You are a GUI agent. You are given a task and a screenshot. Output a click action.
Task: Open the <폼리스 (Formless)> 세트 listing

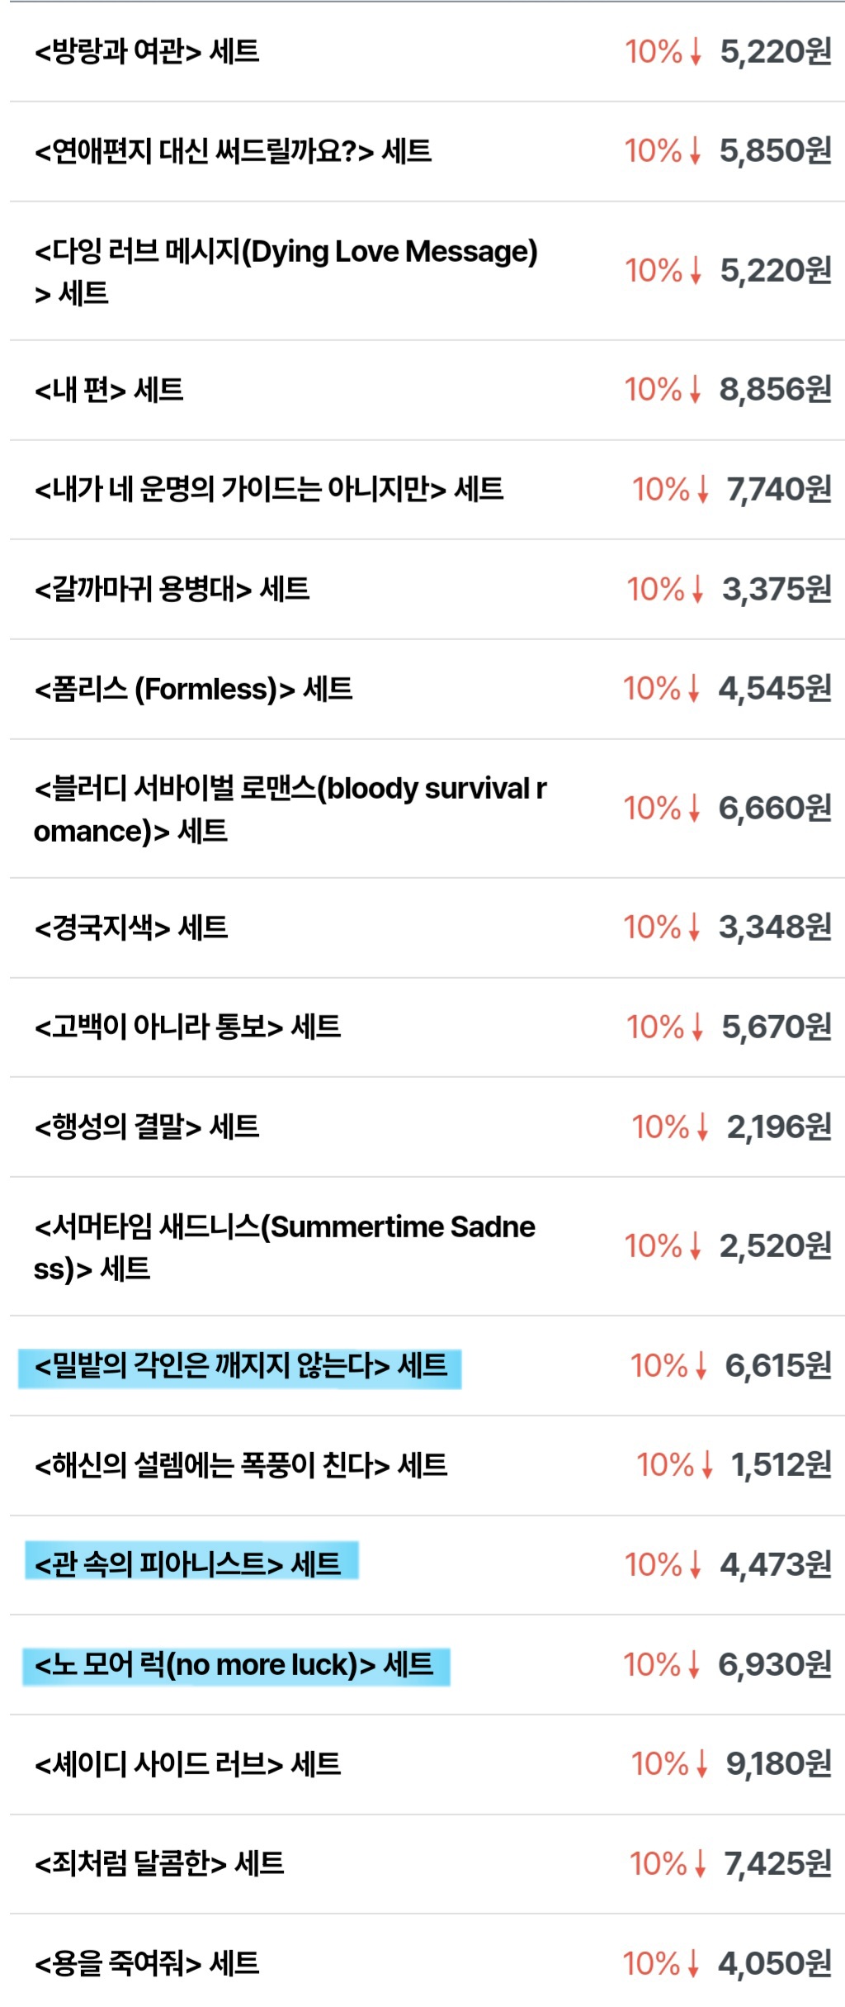pos(193,689)
